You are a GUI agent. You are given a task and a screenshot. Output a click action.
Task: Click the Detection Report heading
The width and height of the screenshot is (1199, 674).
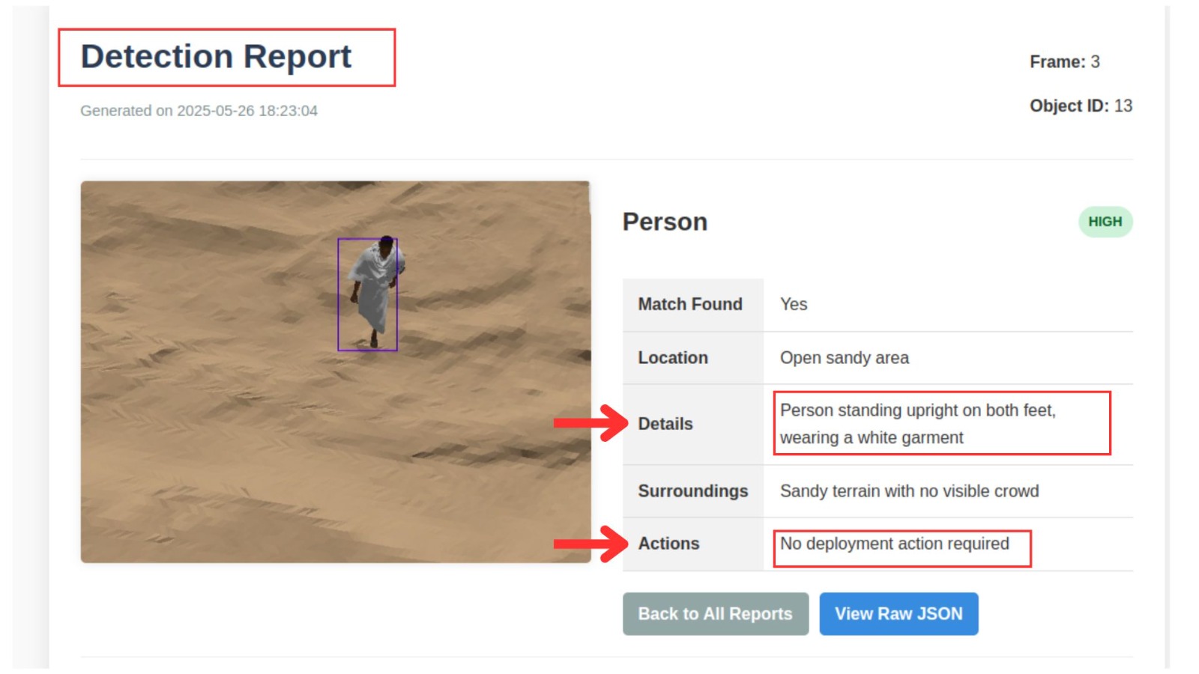[x=216, y=57]
